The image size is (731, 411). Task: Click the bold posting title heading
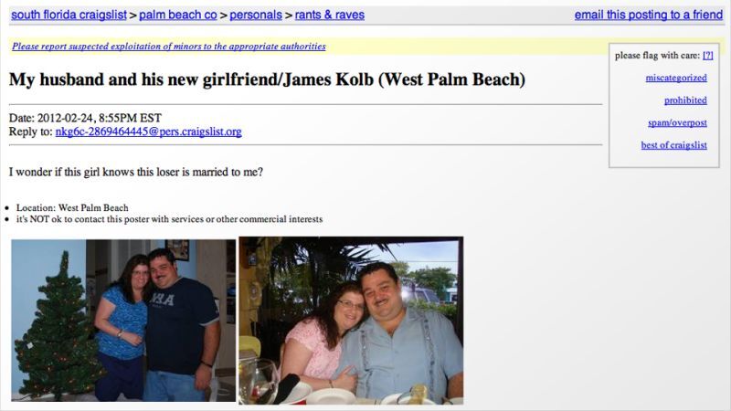click(x=267, y=79)
